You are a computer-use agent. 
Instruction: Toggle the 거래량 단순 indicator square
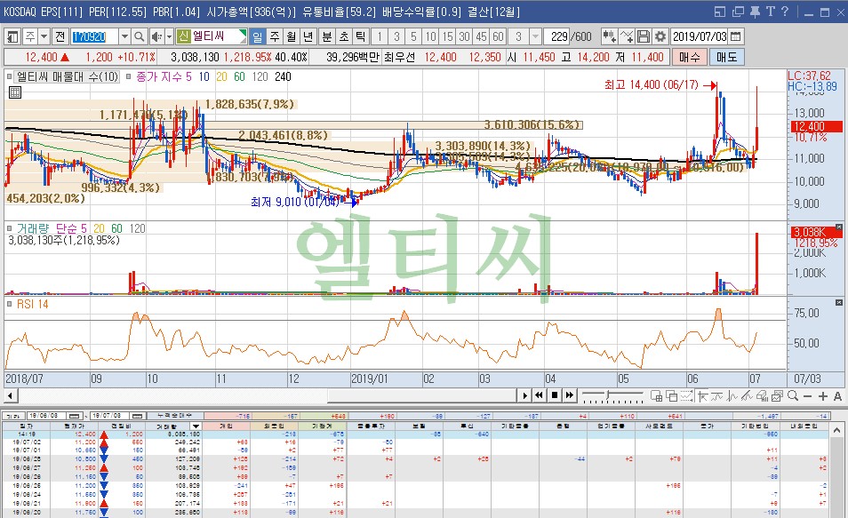[9, 228]
